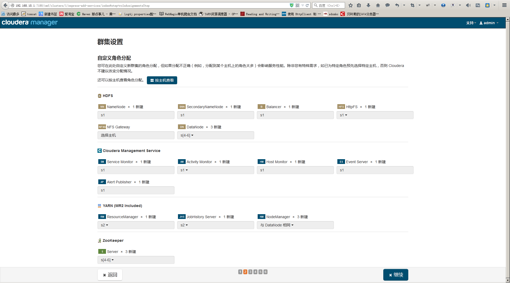Click the YARN service grid icon

pyautogui.click(x=100, y=206)
